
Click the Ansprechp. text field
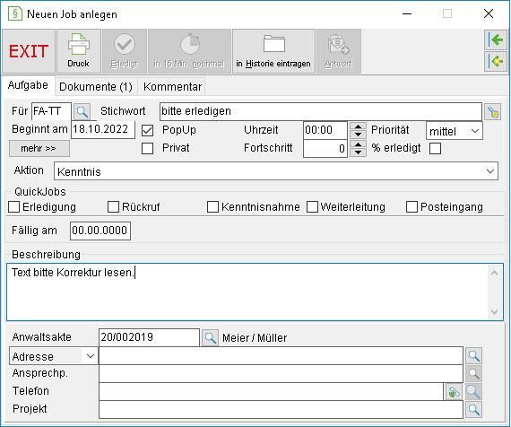pyautogui.click(x=281, y=373)
